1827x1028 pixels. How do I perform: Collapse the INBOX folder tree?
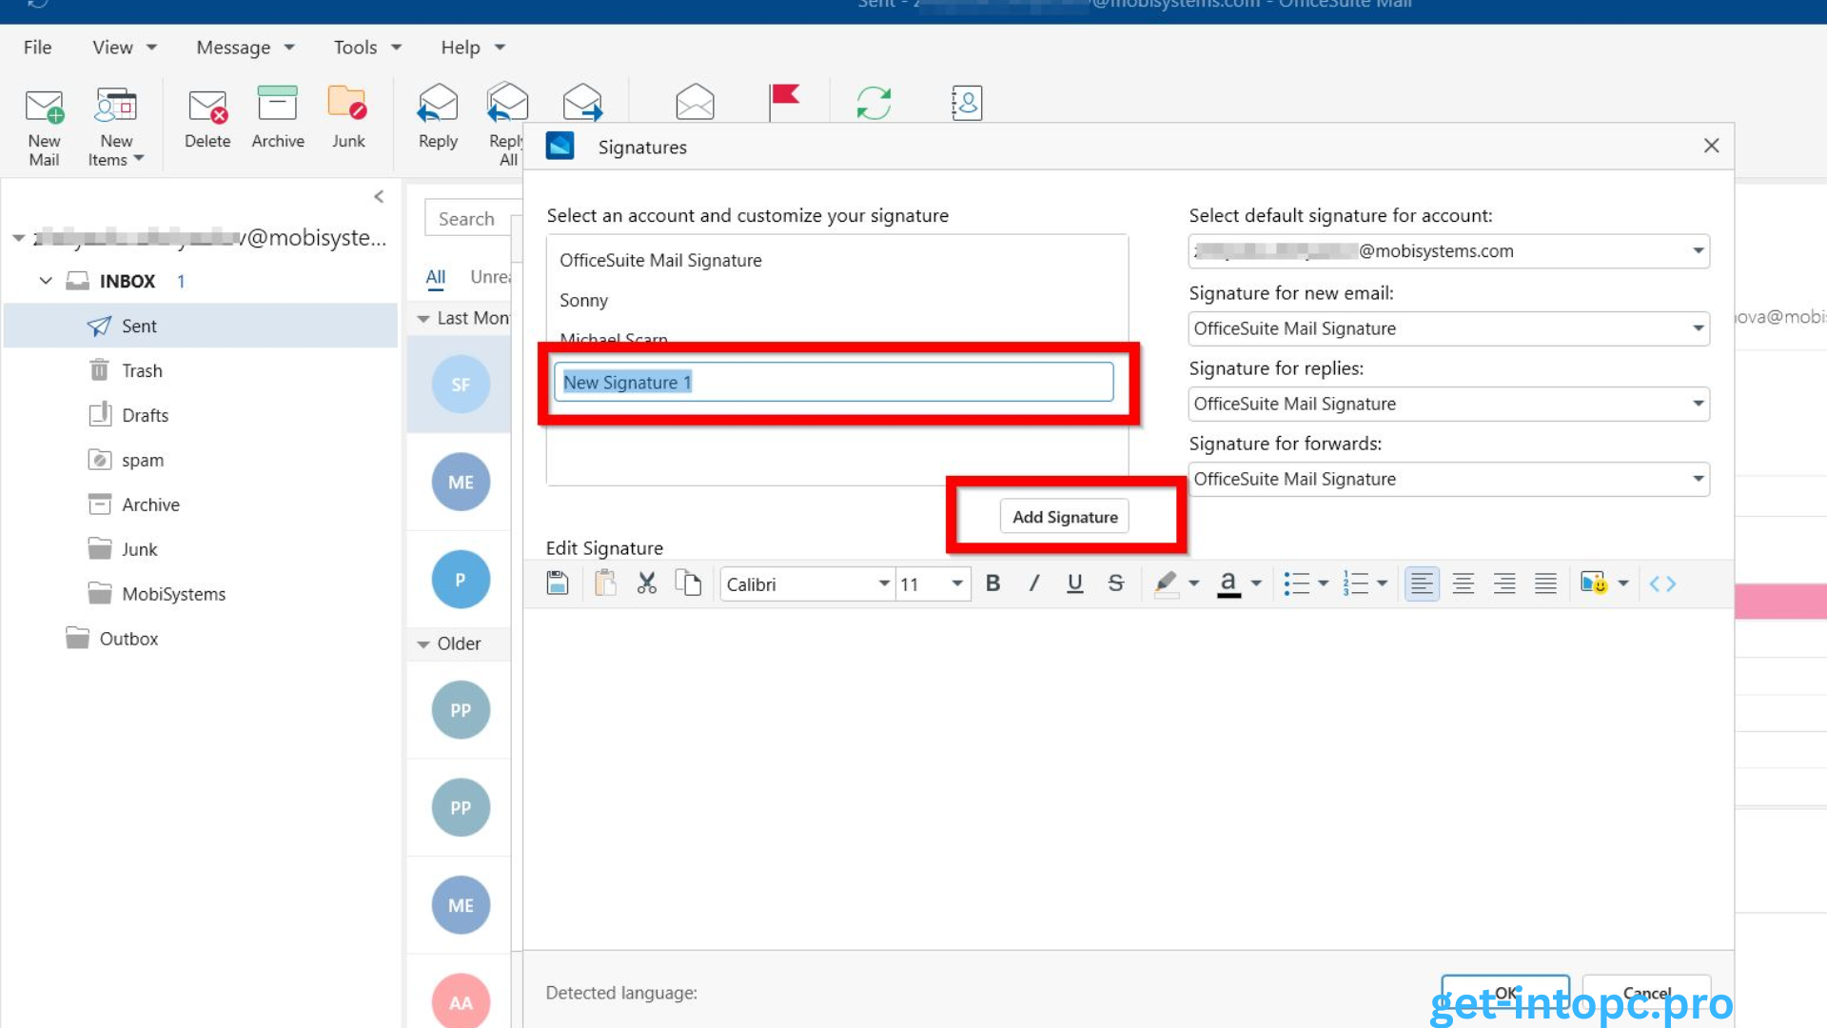pyautogui.click(x=45, y=281)
